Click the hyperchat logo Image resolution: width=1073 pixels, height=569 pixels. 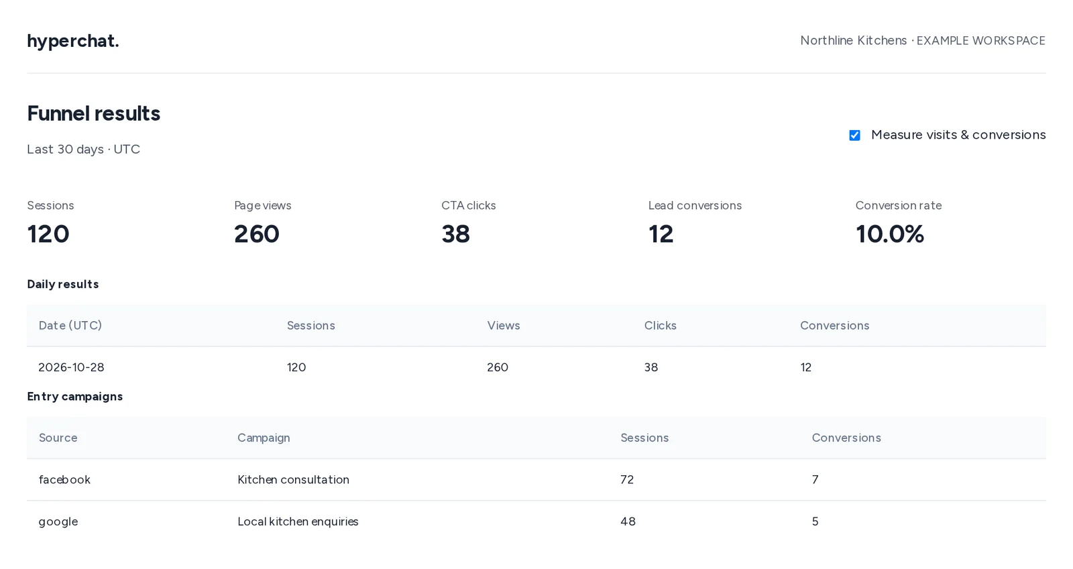pos(73,41)
